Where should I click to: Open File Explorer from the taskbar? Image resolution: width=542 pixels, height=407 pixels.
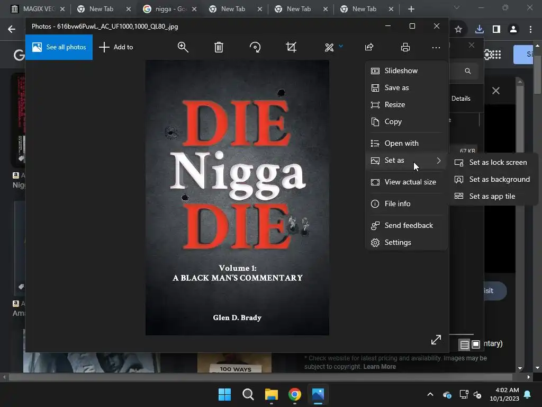(272, 394)
